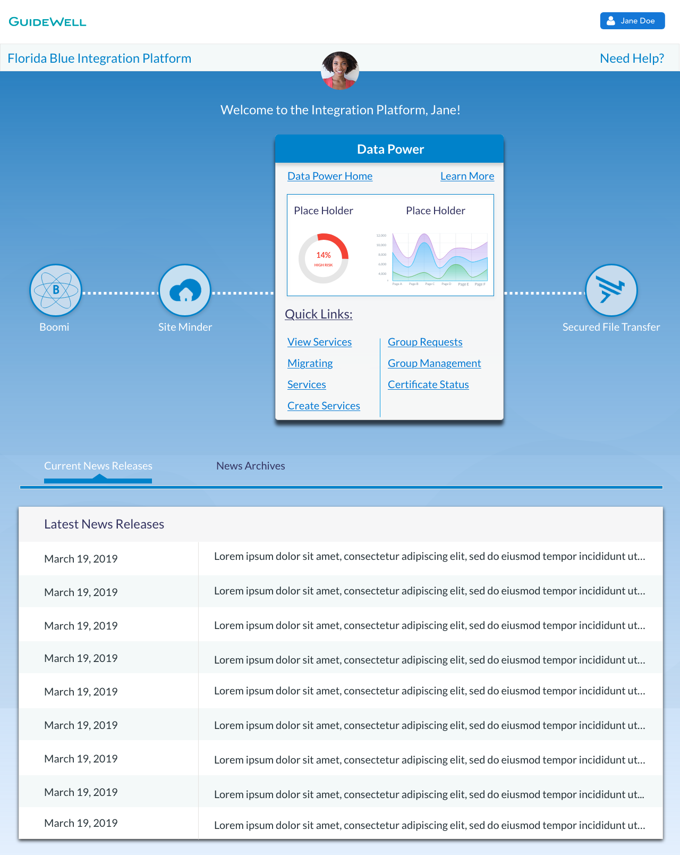Select the Current News Releases tab
The width and height of the screenshot is (680, 855).
coord(98,466)
